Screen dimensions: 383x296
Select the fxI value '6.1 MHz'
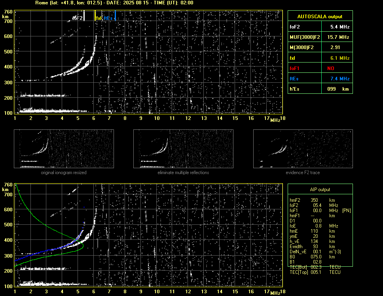point(340,58)
